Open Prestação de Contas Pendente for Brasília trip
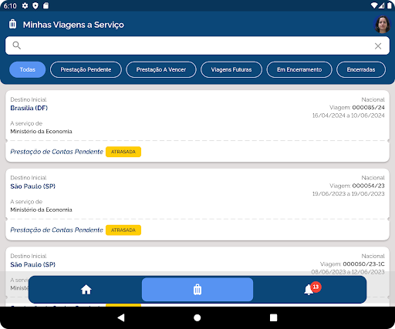Viewport: 395px width, 329px height. [x=56, y=152]
